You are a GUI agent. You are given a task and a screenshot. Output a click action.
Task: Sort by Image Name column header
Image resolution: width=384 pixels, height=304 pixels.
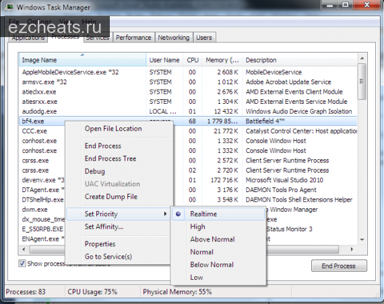point(83,60)
